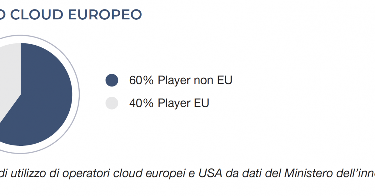
Task: Click the light gray legend dot
Action: coord(112,103)
